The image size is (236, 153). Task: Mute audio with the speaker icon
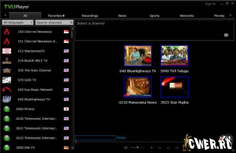[x=126, y=148]
